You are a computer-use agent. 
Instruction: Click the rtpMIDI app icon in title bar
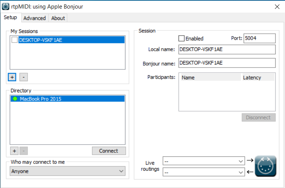click(6, 7)
